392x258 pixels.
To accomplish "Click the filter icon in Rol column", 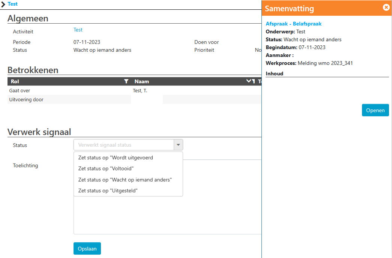I will (x=126, y=81).
